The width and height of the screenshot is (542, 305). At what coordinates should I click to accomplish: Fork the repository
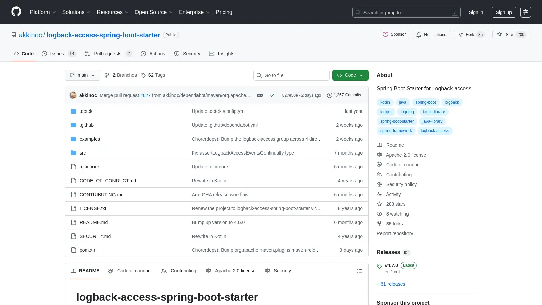pyautogui.click(x=471, y=35)
